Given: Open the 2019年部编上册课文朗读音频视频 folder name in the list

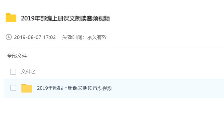Looking at the screenshot, I should 75,88.
